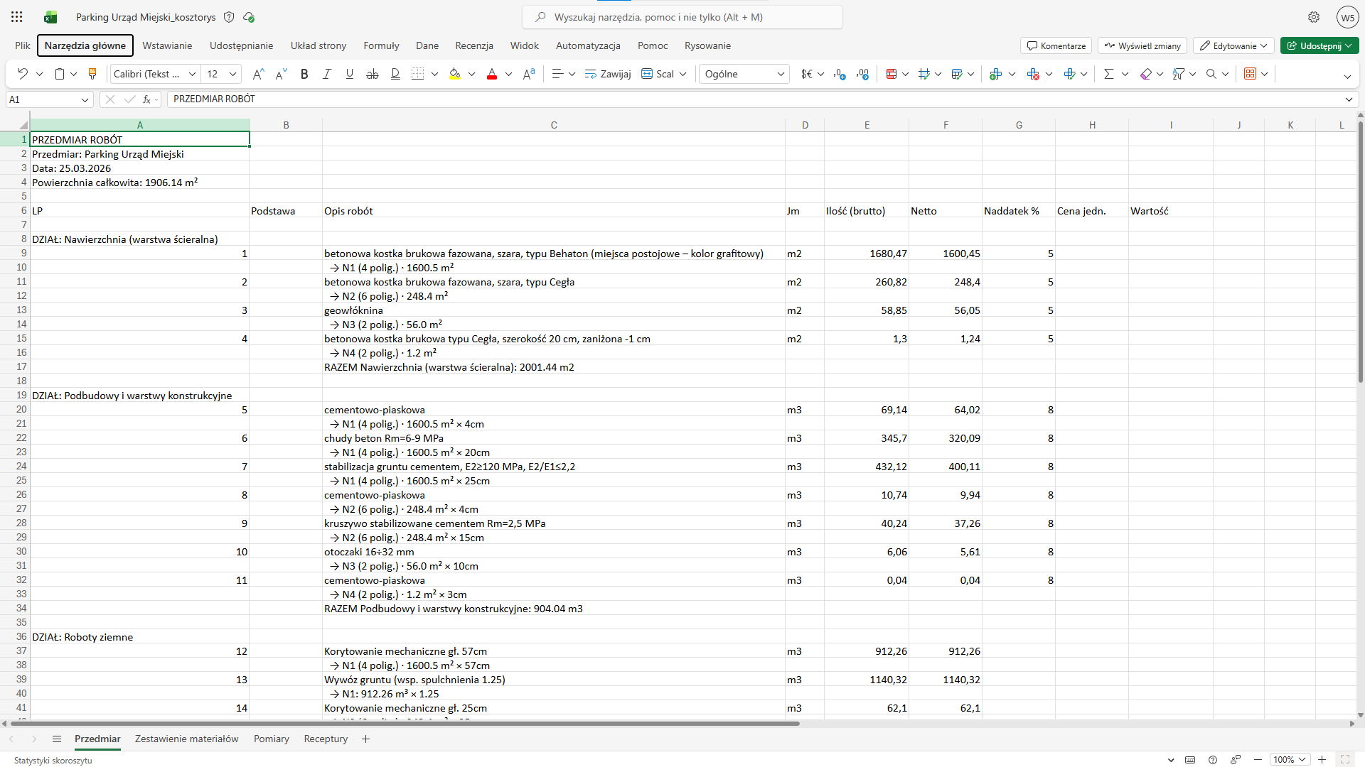Image resolution: width=1365 pixels, height=767 pixels.
Task: Toggle Zawijaj text wrapping
Action: pyautogui.click(x=608, y=74)
